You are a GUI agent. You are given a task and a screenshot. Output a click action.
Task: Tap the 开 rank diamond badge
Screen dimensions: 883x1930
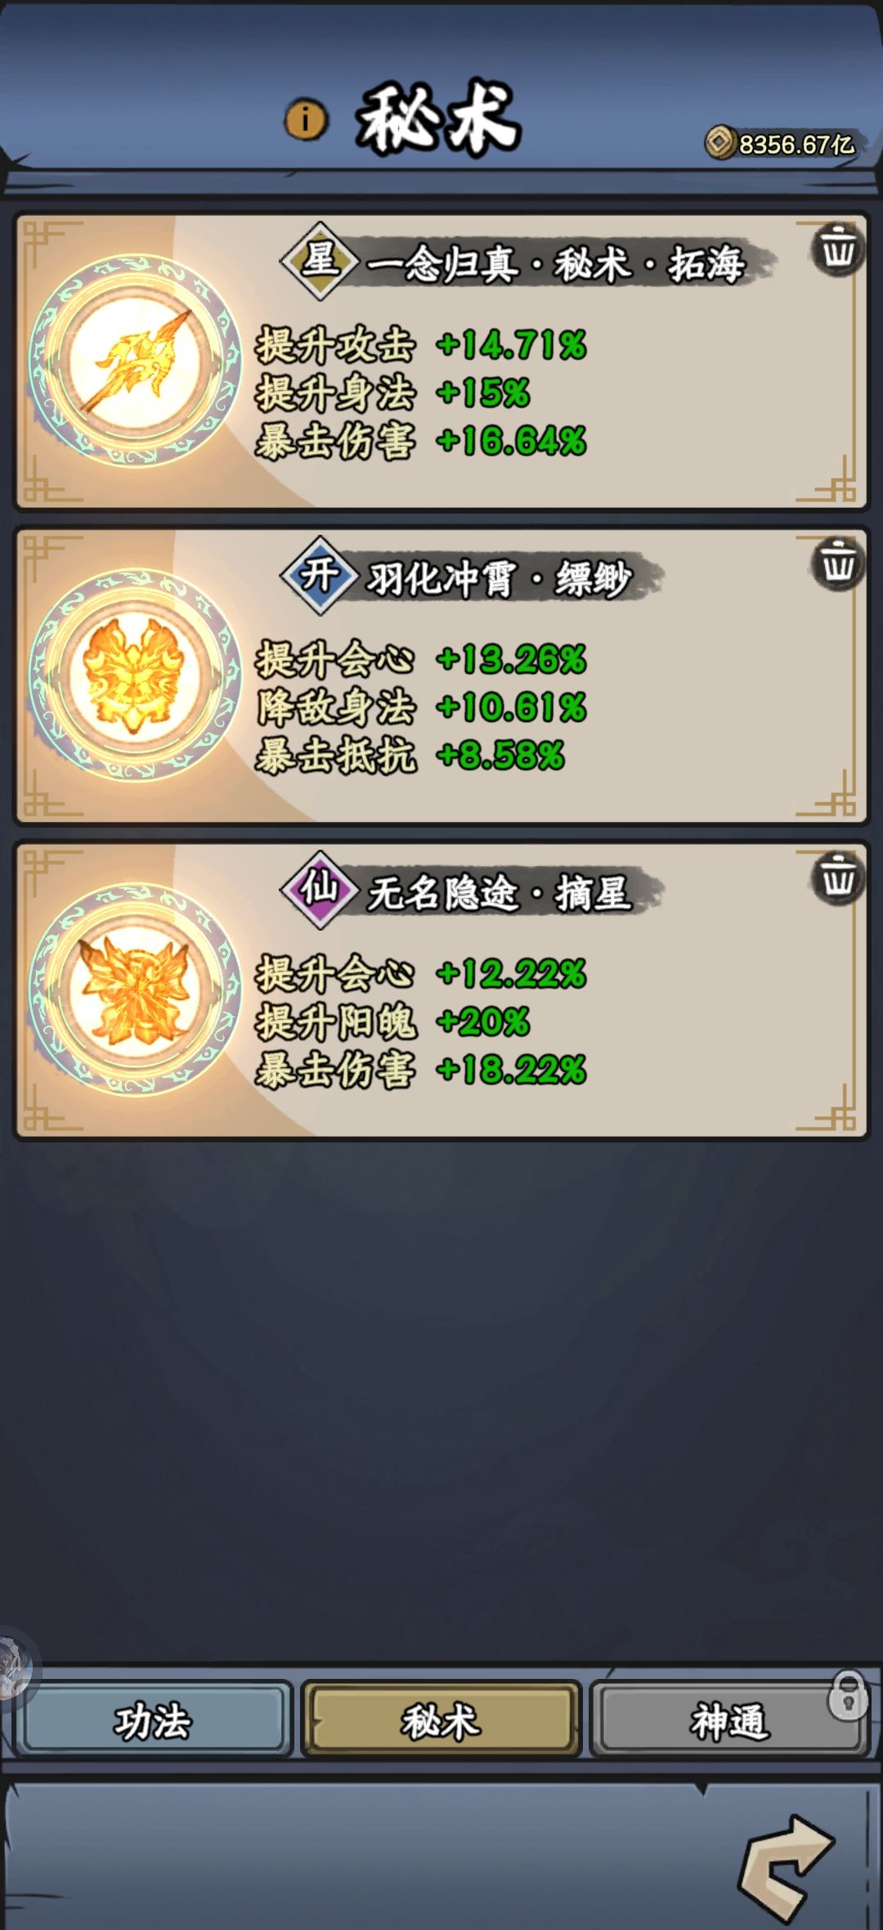[320, 576]
